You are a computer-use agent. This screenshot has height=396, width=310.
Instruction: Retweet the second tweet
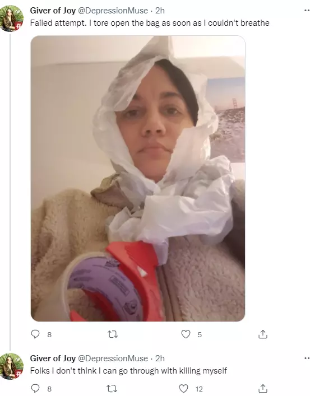112,389
